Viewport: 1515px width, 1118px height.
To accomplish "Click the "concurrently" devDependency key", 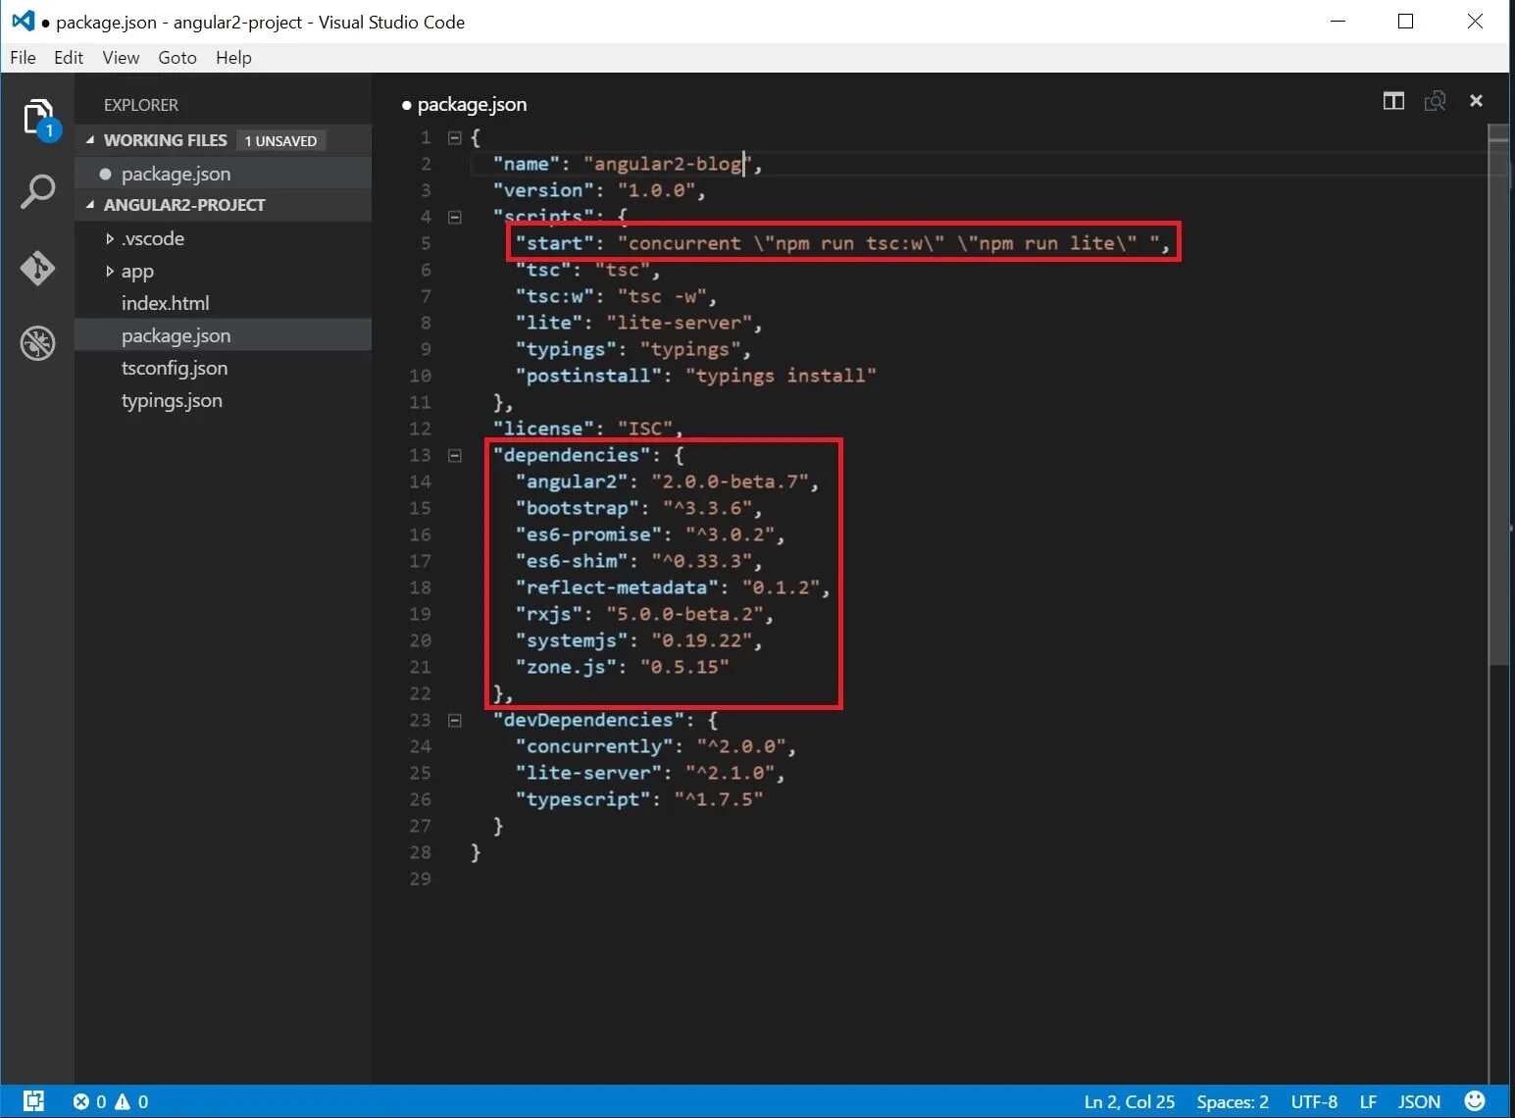I will click(594, 746).
